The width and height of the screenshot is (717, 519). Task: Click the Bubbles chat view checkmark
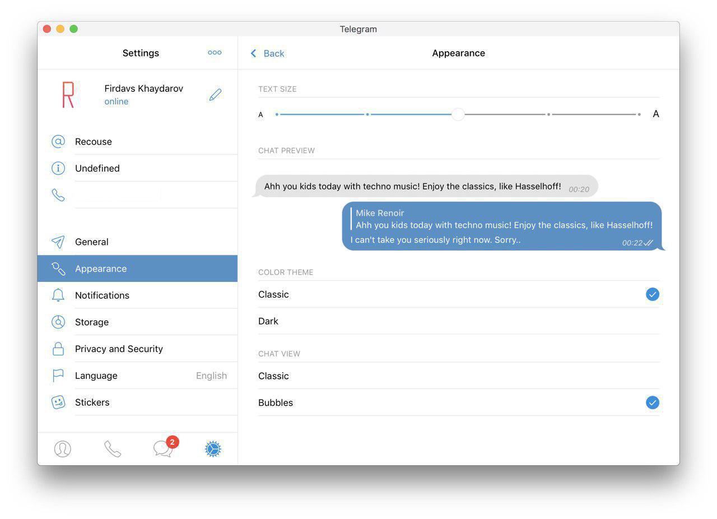pos(653,402)
